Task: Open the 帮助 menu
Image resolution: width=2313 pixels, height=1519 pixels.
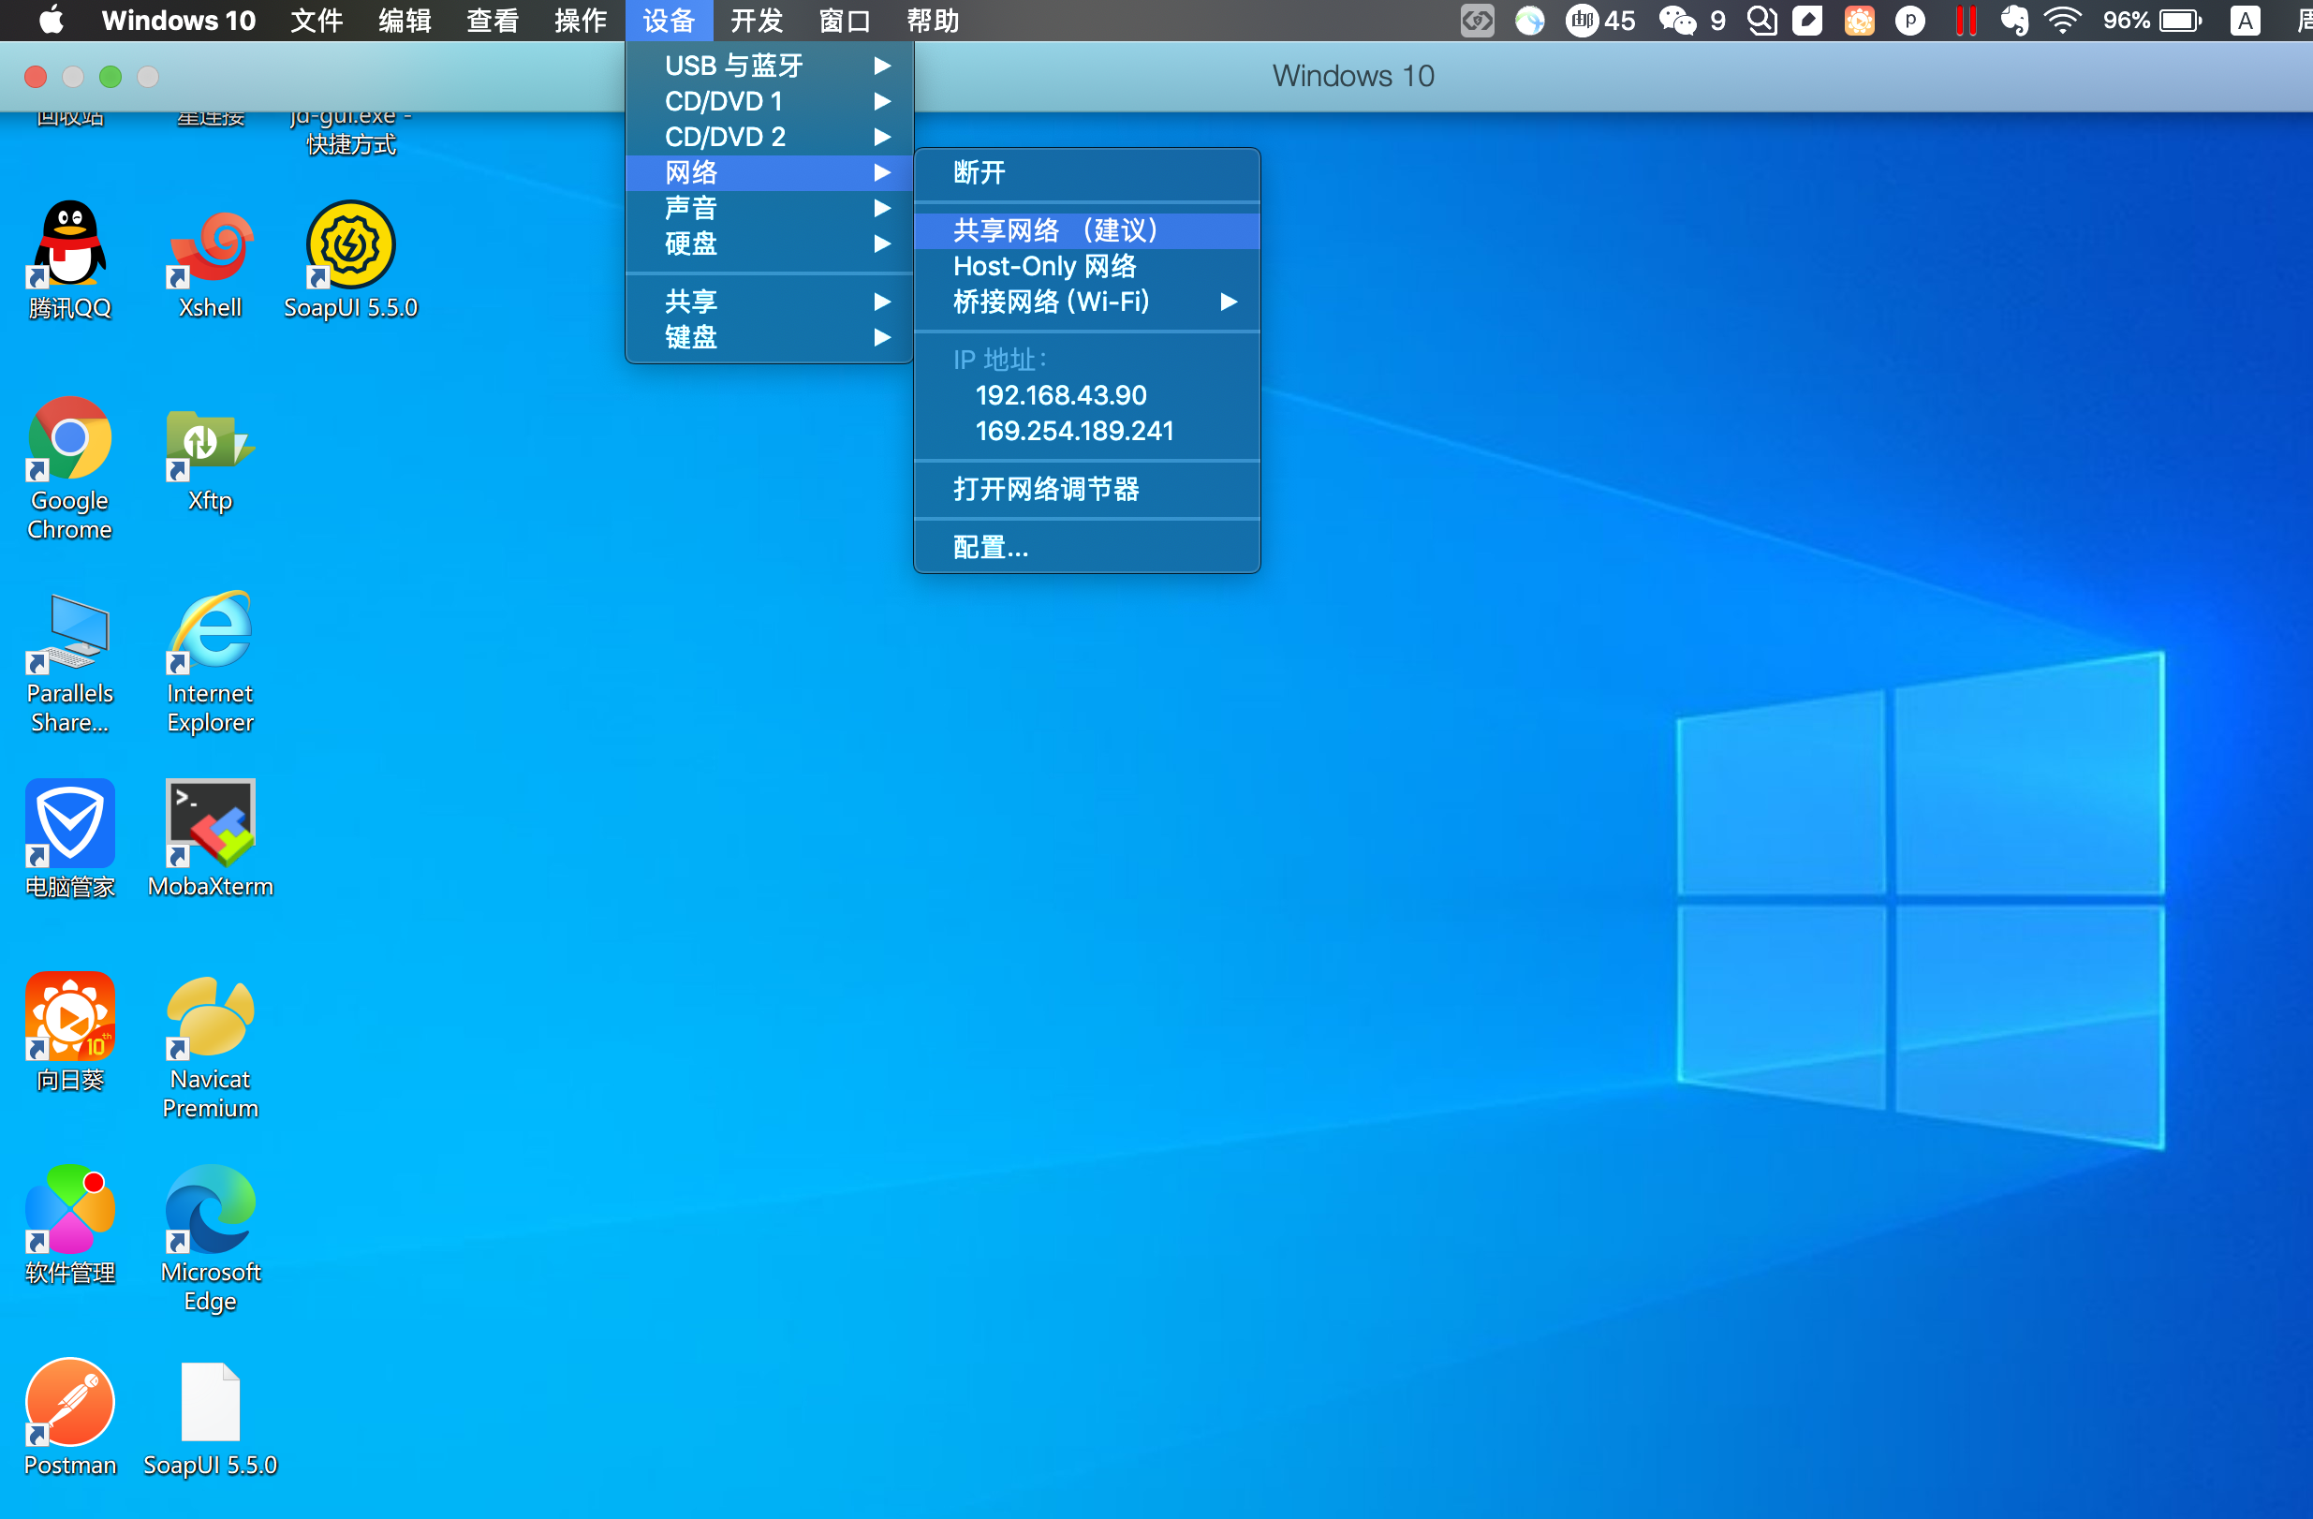Action: [932, 21]
